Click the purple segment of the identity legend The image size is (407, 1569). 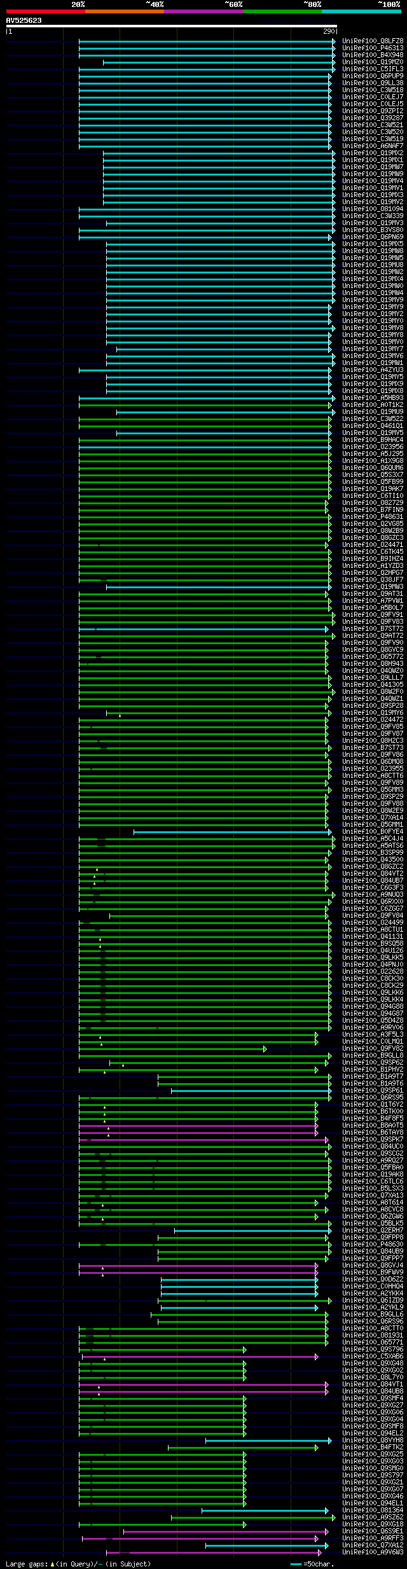point(203,11)
